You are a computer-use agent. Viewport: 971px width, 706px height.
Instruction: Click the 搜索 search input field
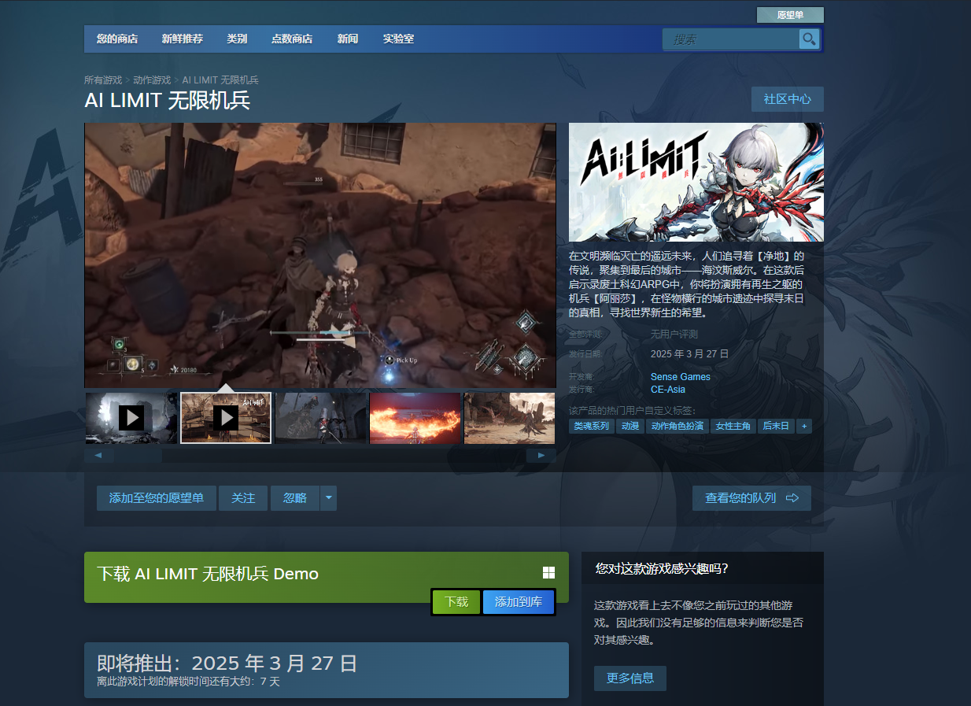click(x=731, y=39)
